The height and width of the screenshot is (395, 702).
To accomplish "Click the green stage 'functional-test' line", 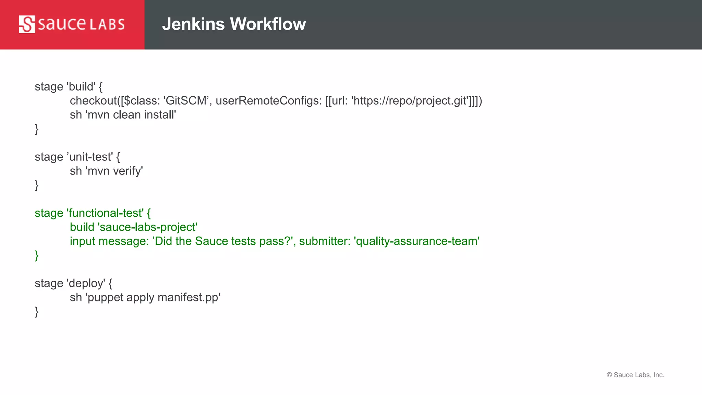I will click(93, 213).
